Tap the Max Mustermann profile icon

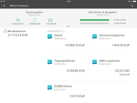5,31
